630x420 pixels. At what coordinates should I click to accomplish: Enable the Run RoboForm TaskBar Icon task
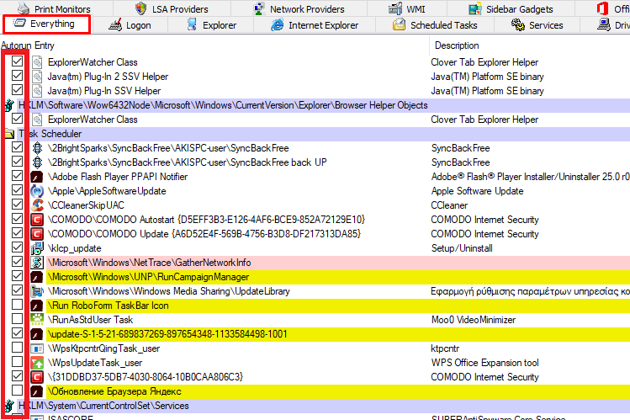[x=18, y=305]
